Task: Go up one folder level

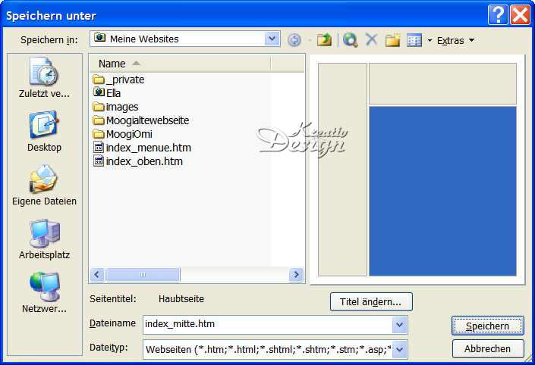Action: [x=324, y=40]
